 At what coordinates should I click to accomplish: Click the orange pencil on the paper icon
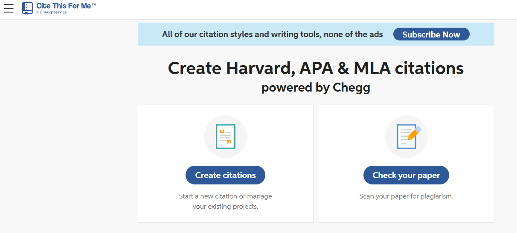(413, 133)
